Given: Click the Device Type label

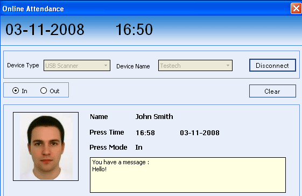Looking at the screenshot, I should [23, 66].
